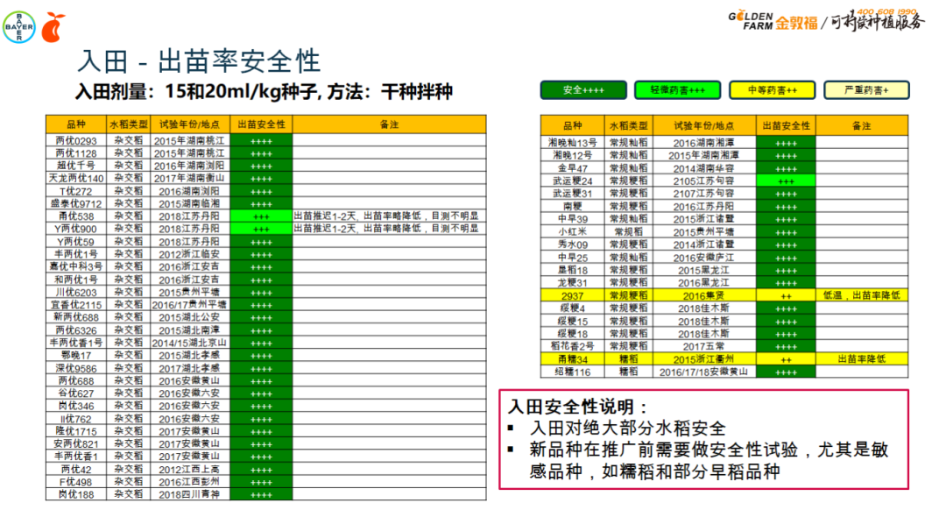The height and width of the screenshot is (510, 946).
Task: Click the pale 严重药害+ legend box
Action: click(x=866, y=90)
